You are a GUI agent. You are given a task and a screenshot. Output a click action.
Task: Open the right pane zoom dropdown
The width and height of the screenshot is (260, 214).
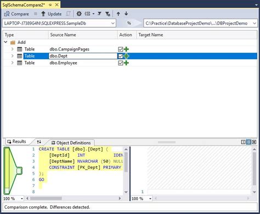150,199
